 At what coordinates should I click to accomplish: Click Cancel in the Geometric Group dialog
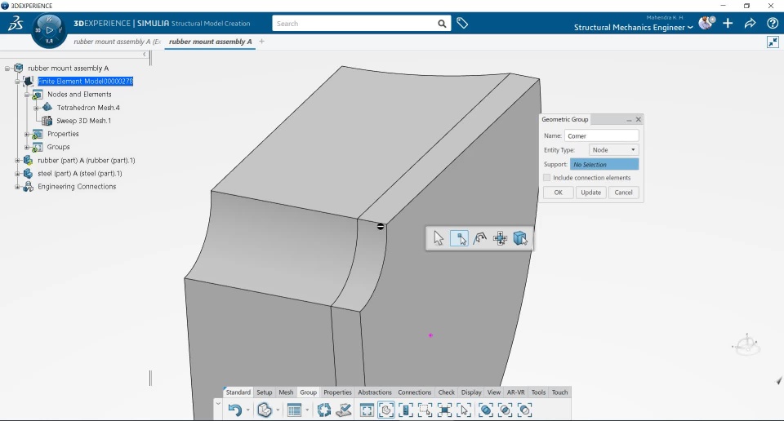tap(623, 193)
